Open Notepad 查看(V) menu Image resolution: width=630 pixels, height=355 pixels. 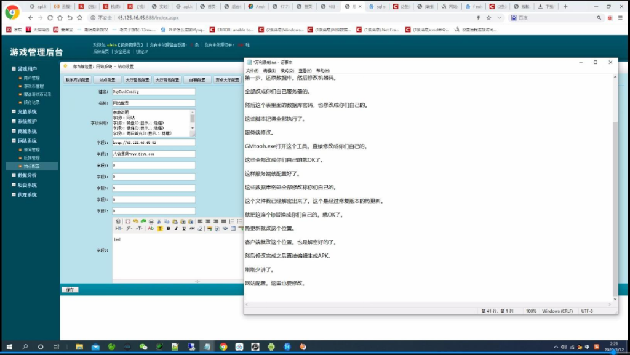pos(305,71)
